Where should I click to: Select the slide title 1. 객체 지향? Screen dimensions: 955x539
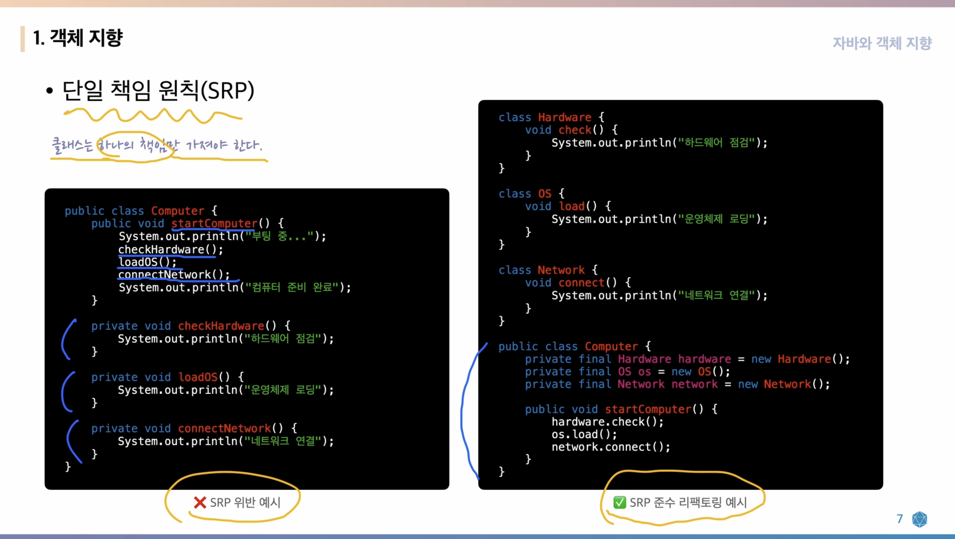tap(78, 38)
